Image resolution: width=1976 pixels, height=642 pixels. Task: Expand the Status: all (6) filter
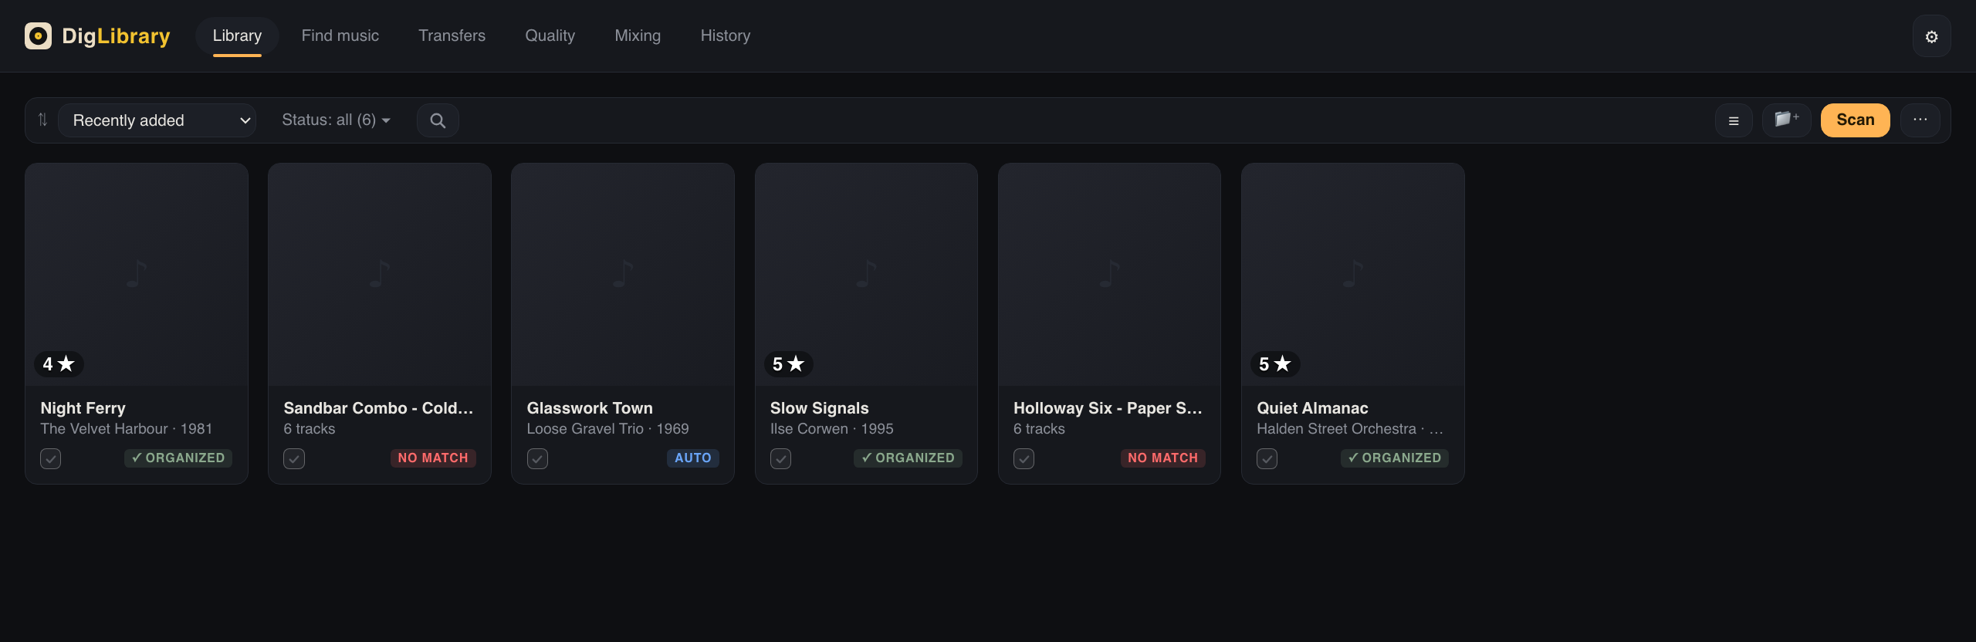pyautogui.click(x=336, y=120)
